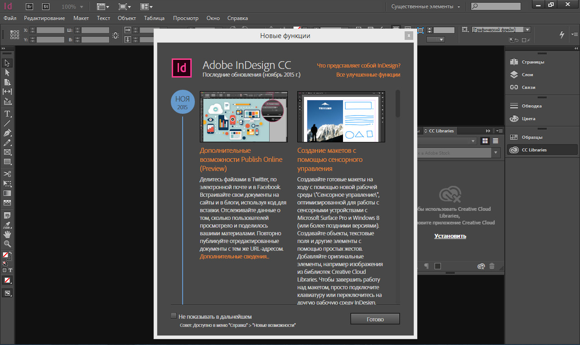Toggle constrain proportions chain icon
This screenshot has height=345, width=580.
pos(116,35)
